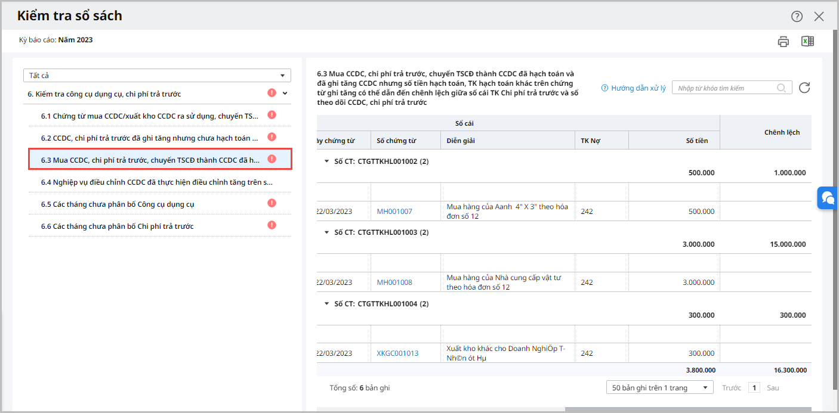Click warning icon on item 6.6

272,225
